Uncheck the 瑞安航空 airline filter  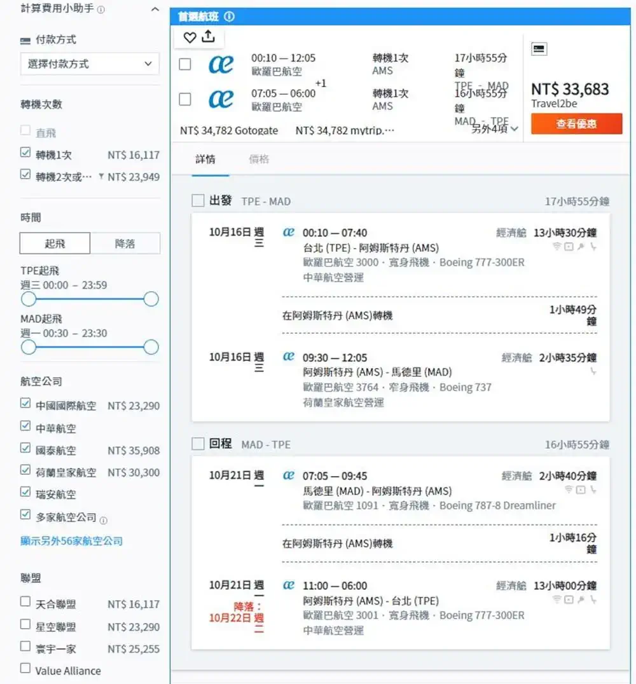[x=25, y=492]
